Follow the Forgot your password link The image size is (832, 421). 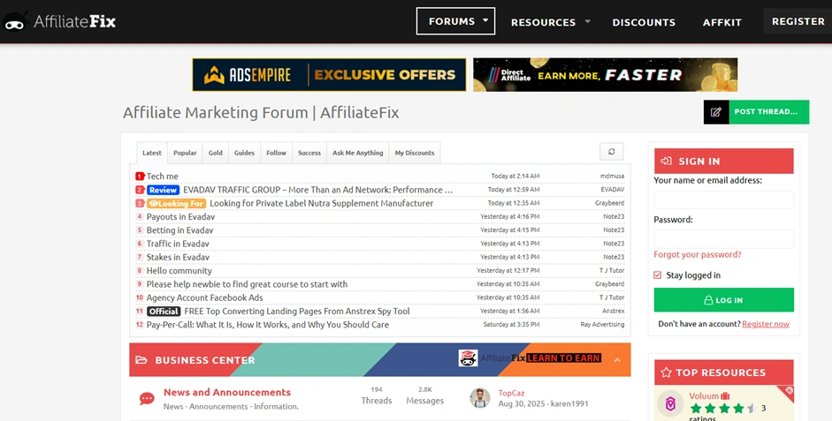click(697, 254)
